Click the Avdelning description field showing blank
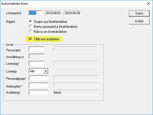Viewport: 153px width, 115px height. (76, 92)
